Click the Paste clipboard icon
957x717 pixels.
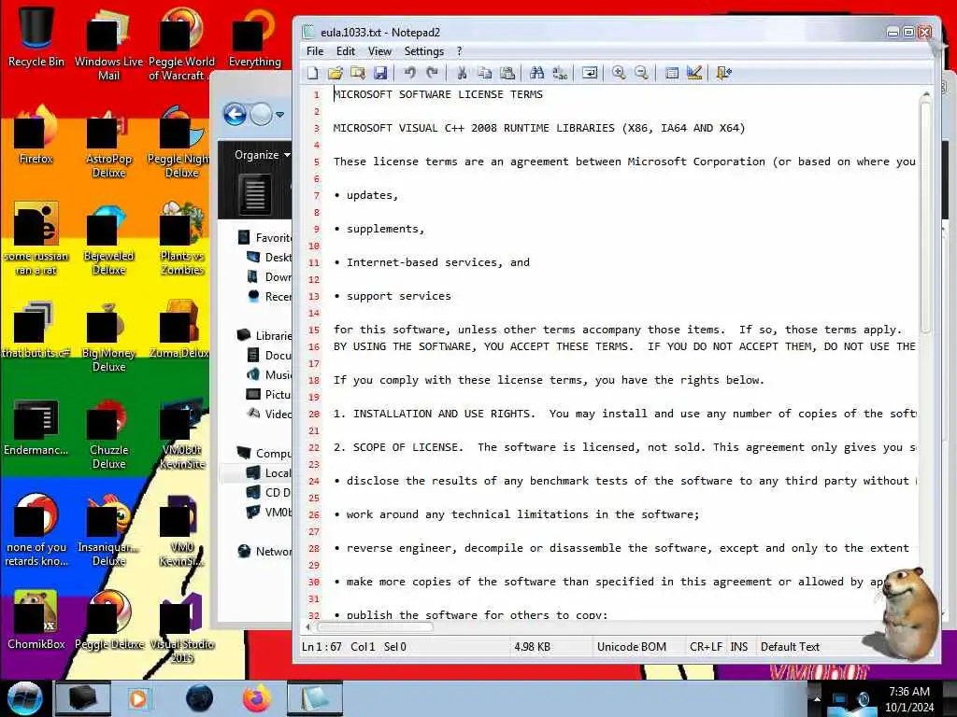507,73
